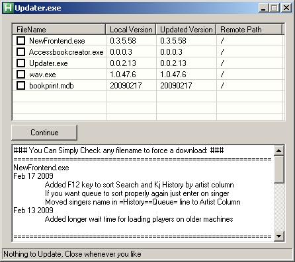
Task: Tick the Updater.exe row checkbox
Action: [x=21, y=63]
